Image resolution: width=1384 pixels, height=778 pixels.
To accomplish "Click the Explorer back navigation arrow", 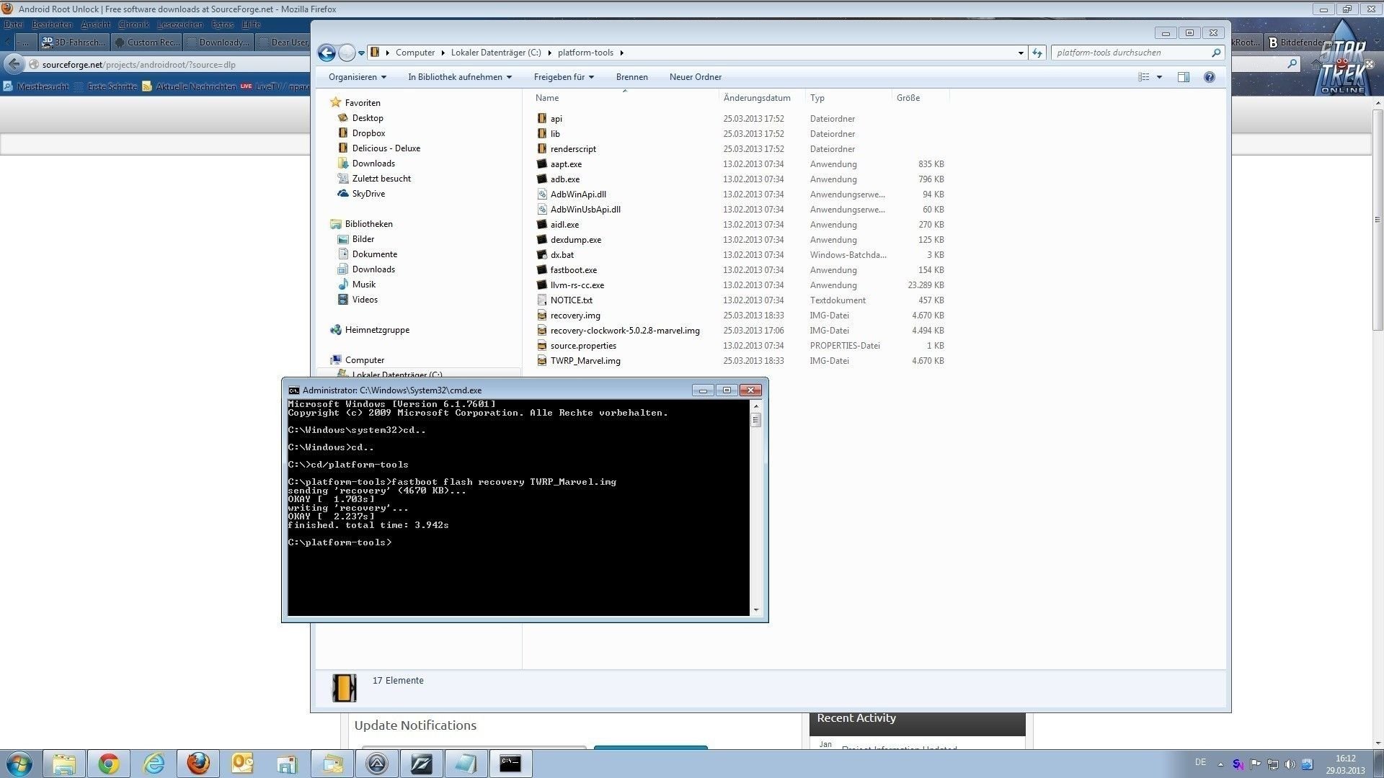I will (327, 53).
